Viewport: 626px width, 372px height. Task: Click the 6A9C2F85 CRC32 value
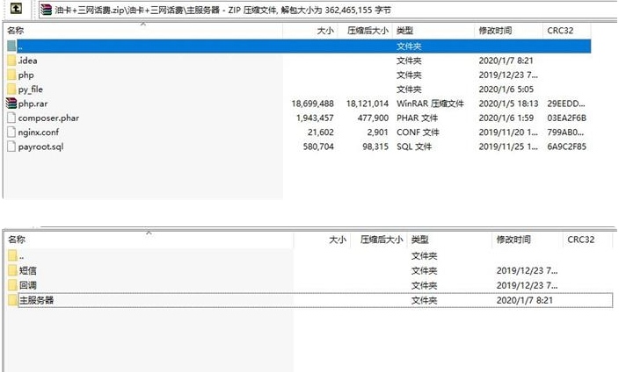pyautogui.click(x=566, y=147)
